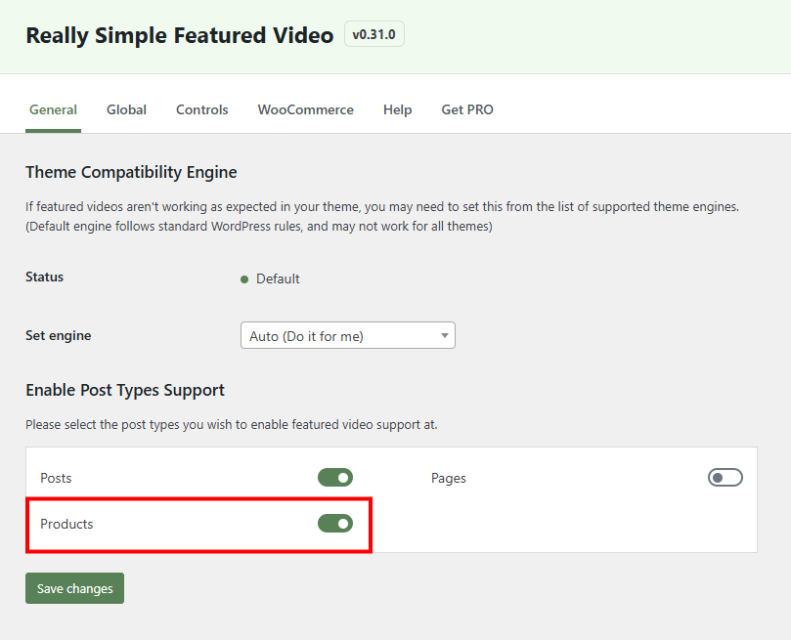Select the Posts toggle switch knob
The height and width of the screenshot is (640, 791).
[x=343, y=478]
